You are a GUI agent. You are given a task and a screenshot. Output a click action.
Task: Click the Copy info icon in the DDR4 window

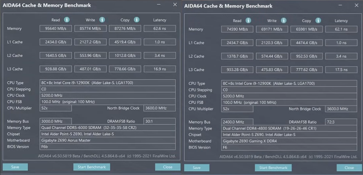click(x=318, y=21)
